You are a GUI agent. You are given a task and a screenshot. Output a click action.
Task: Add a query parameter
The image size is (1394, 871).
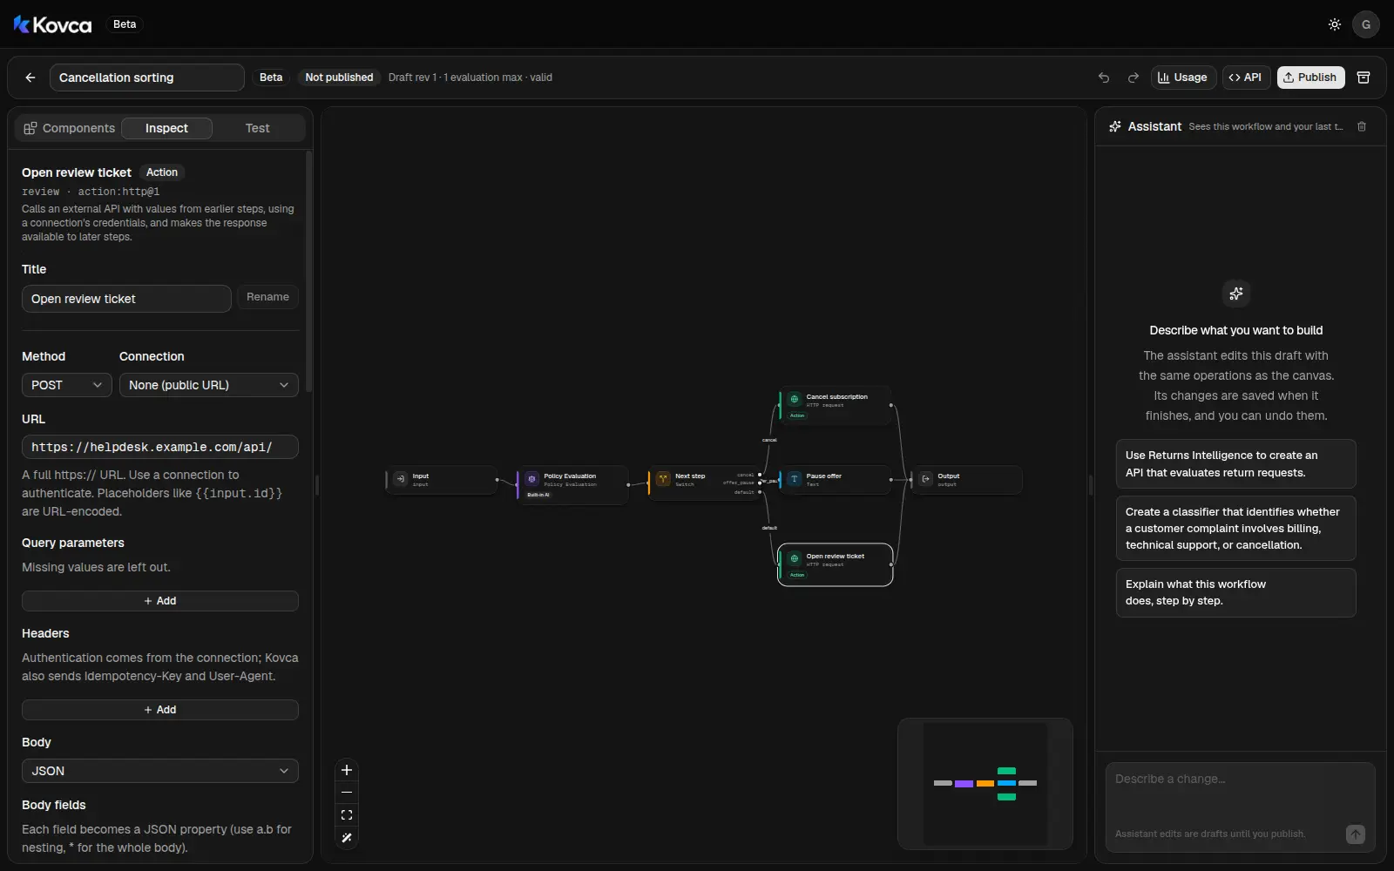(160, 601)
